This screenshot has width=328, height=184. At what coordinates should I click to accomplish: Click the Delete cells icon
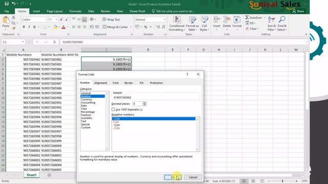click(x=227, y=20)
